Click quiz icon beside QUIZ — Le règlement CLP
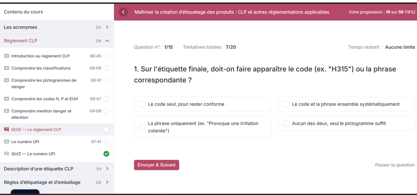 coord(7,129)
